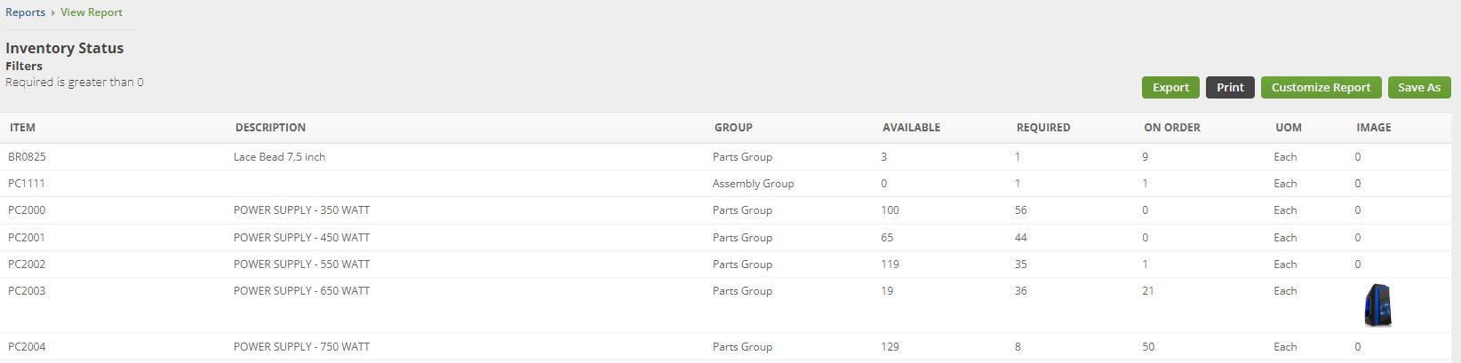Image resolution: width=1461 pixels, height=363 pixels.
Task: Select item BR0825 in the table
Action: (x=27, y=157)
